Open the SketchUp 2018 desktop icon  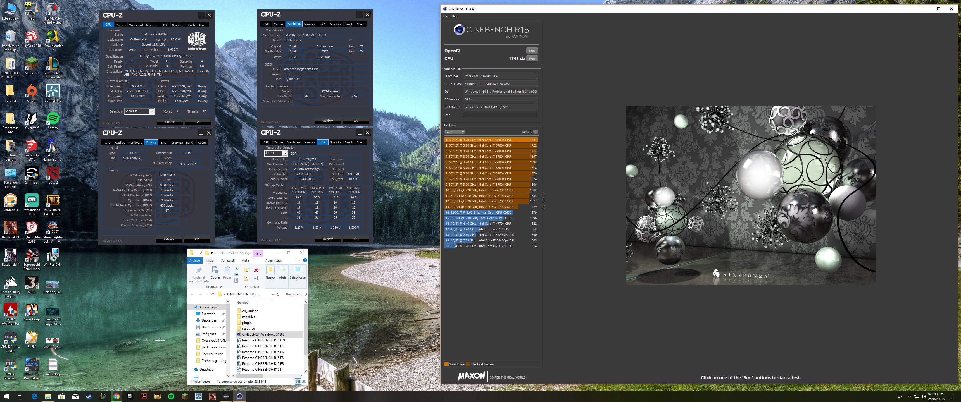[32, 150]
